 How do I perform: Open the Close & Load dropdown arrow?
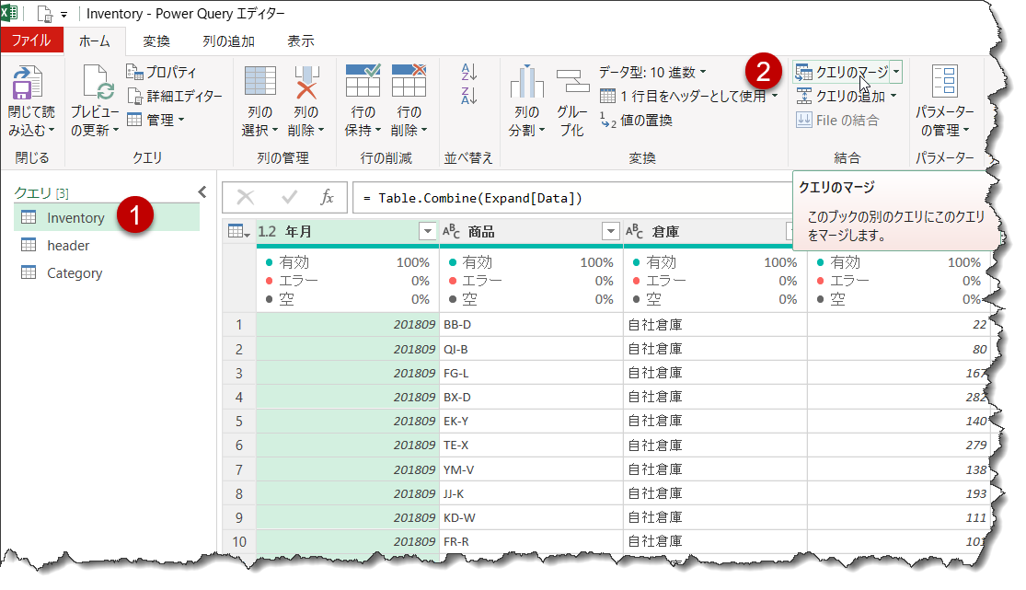coord(51,131)
